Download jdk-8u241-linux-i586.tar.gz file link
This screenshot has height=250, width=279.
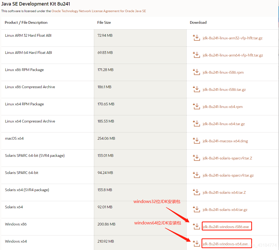click(x=224, y=89)
